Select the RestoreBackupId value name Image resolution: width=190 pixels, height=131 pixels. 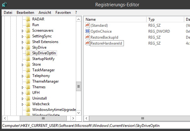pos(104,37)
